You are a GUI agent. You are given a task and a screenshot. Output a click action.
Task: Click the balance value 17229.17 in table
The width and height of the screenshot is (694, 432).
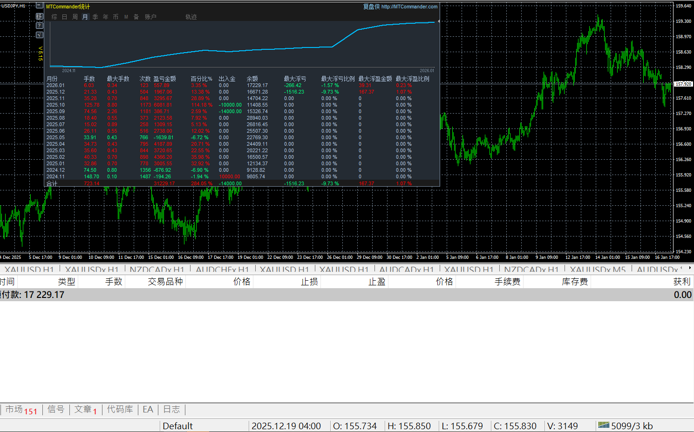257,86
